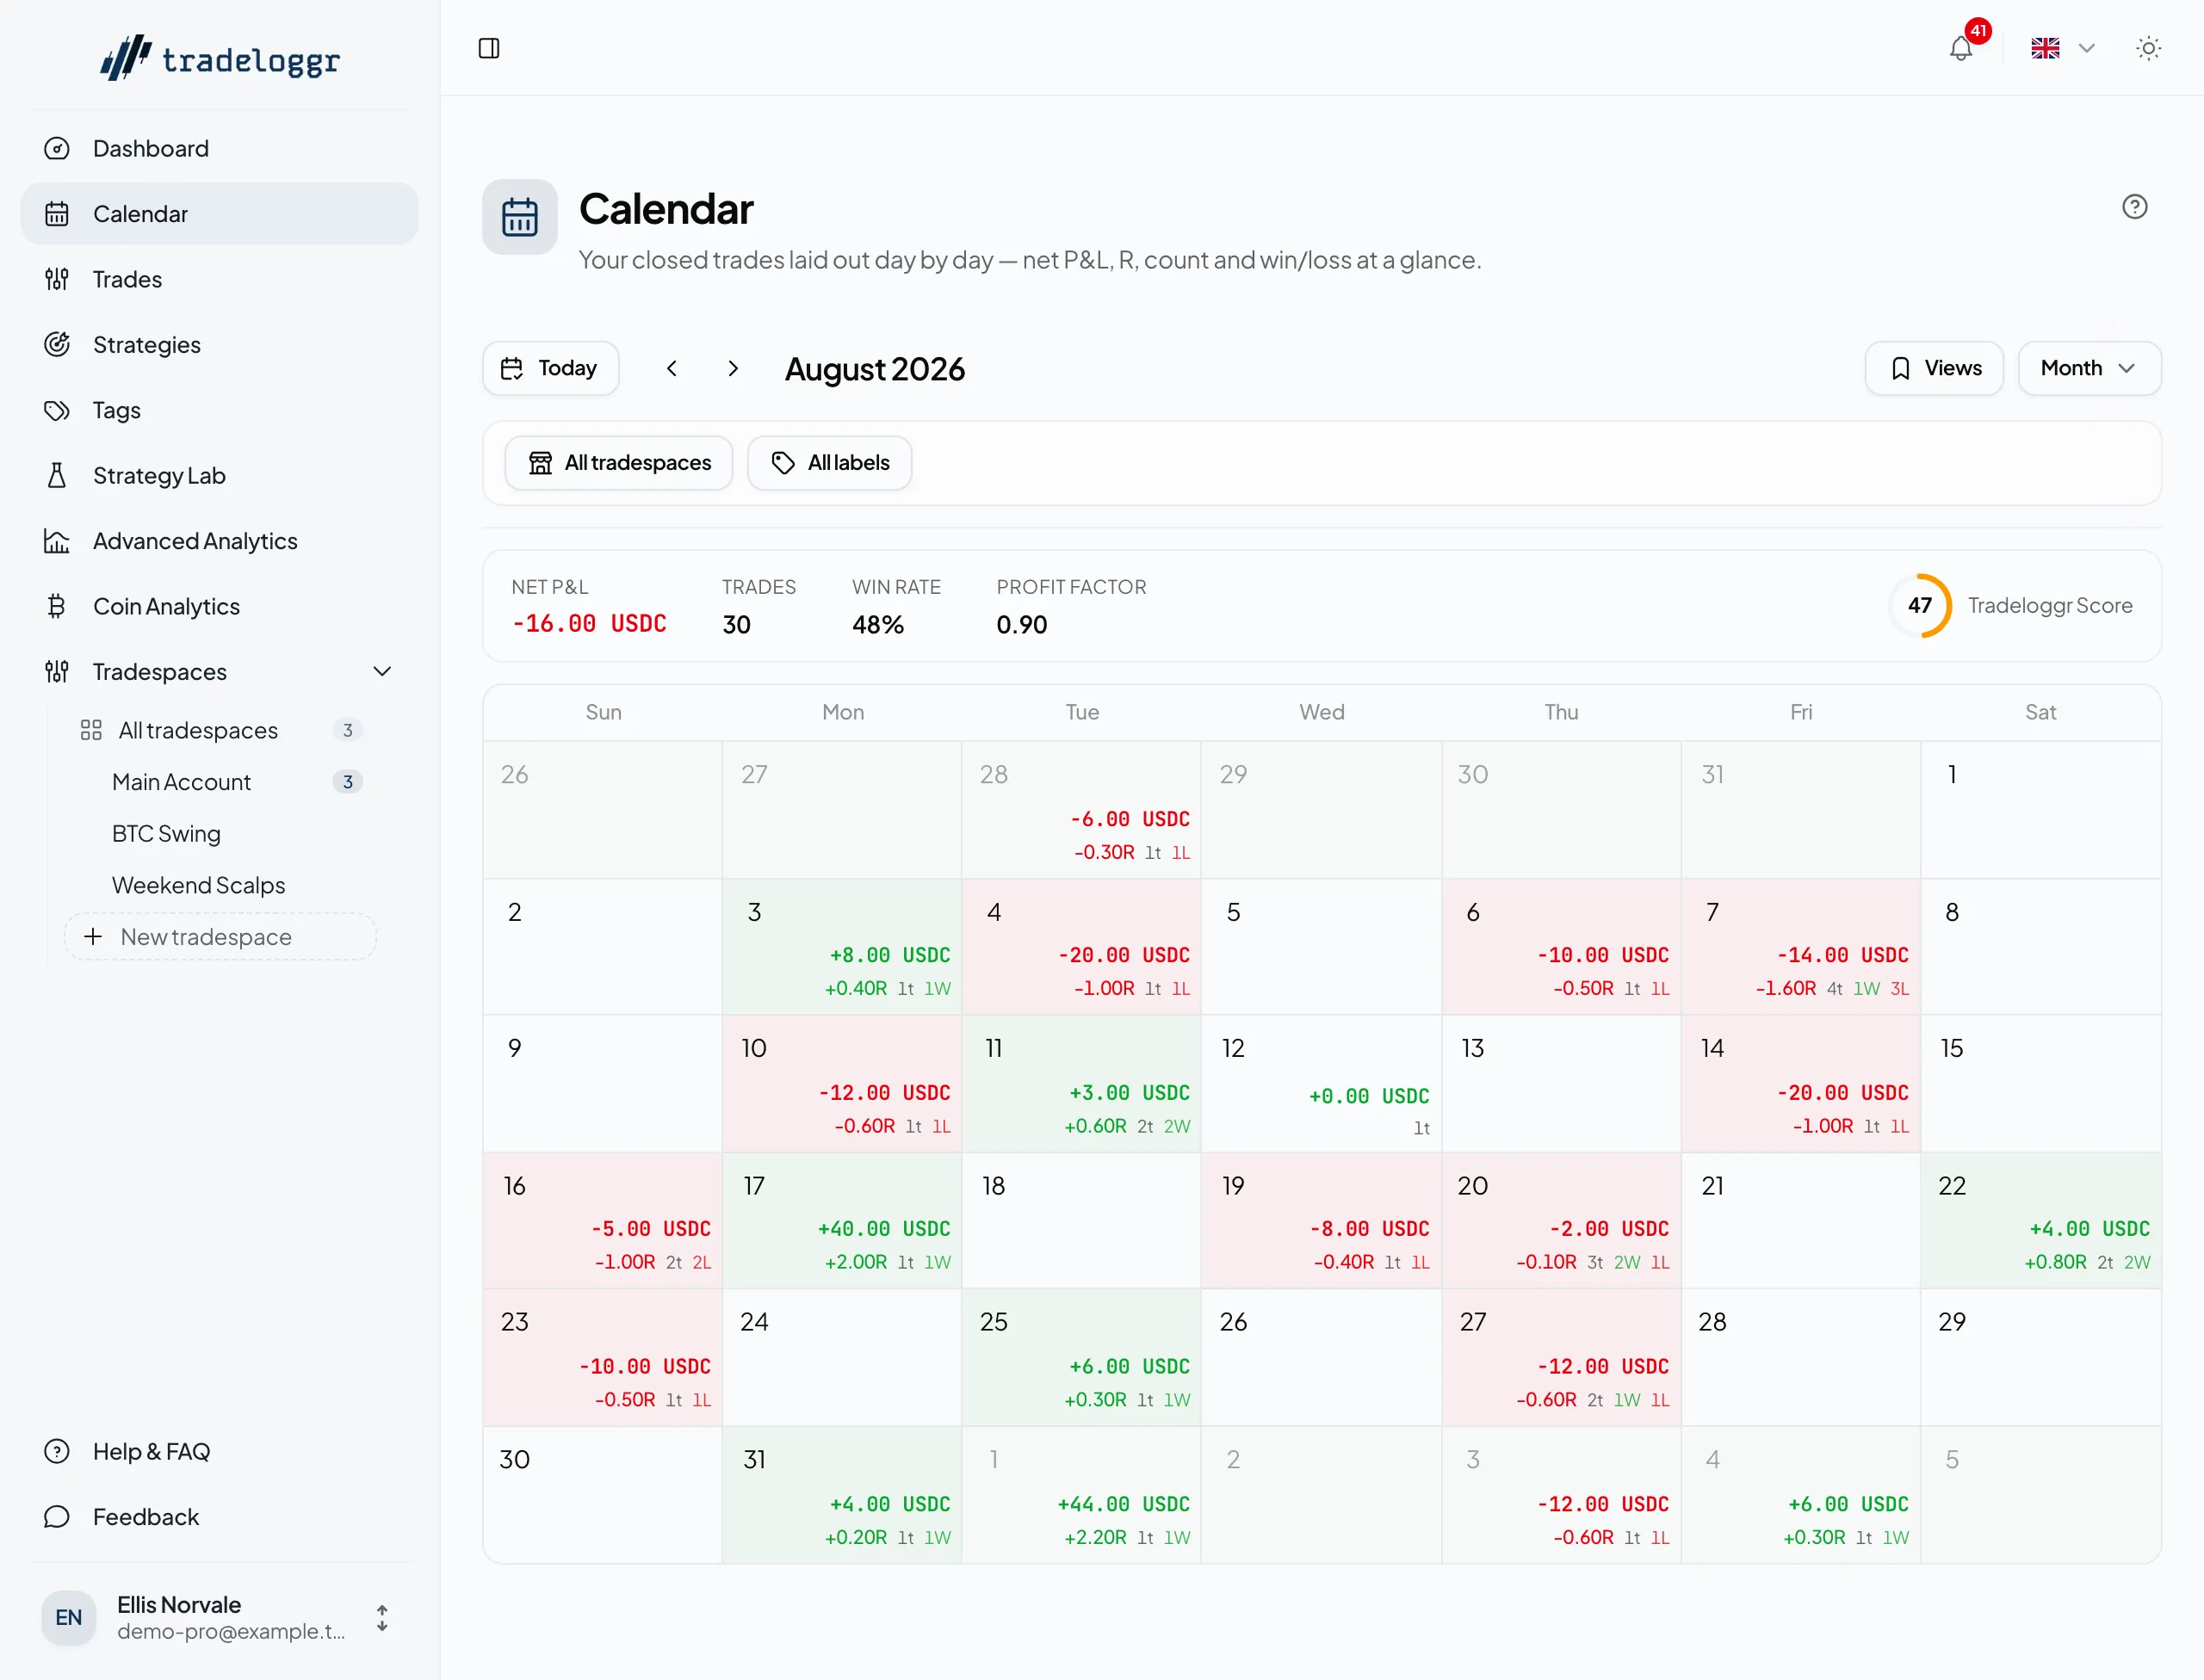Open Tags from sidebar
2204x1680 pixels.
tap(219, 411)
